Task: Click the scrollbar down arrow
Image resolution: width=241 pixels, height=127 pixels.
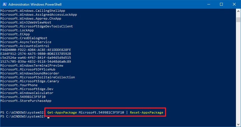Action: (238, 124)
